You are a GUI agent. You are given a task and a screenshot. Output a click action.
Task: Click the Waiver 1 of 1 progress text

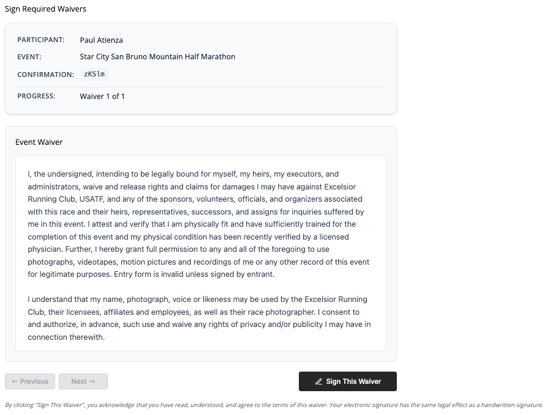click(x=102, y=96)
